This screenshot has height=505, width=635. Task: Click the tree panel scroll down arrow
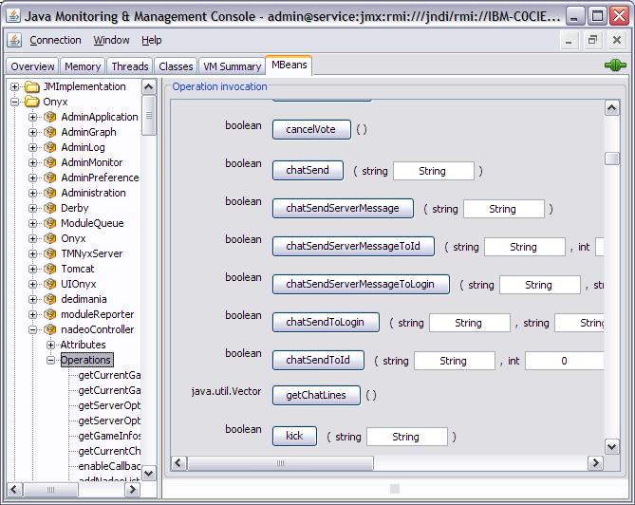[x=149, y=473]
